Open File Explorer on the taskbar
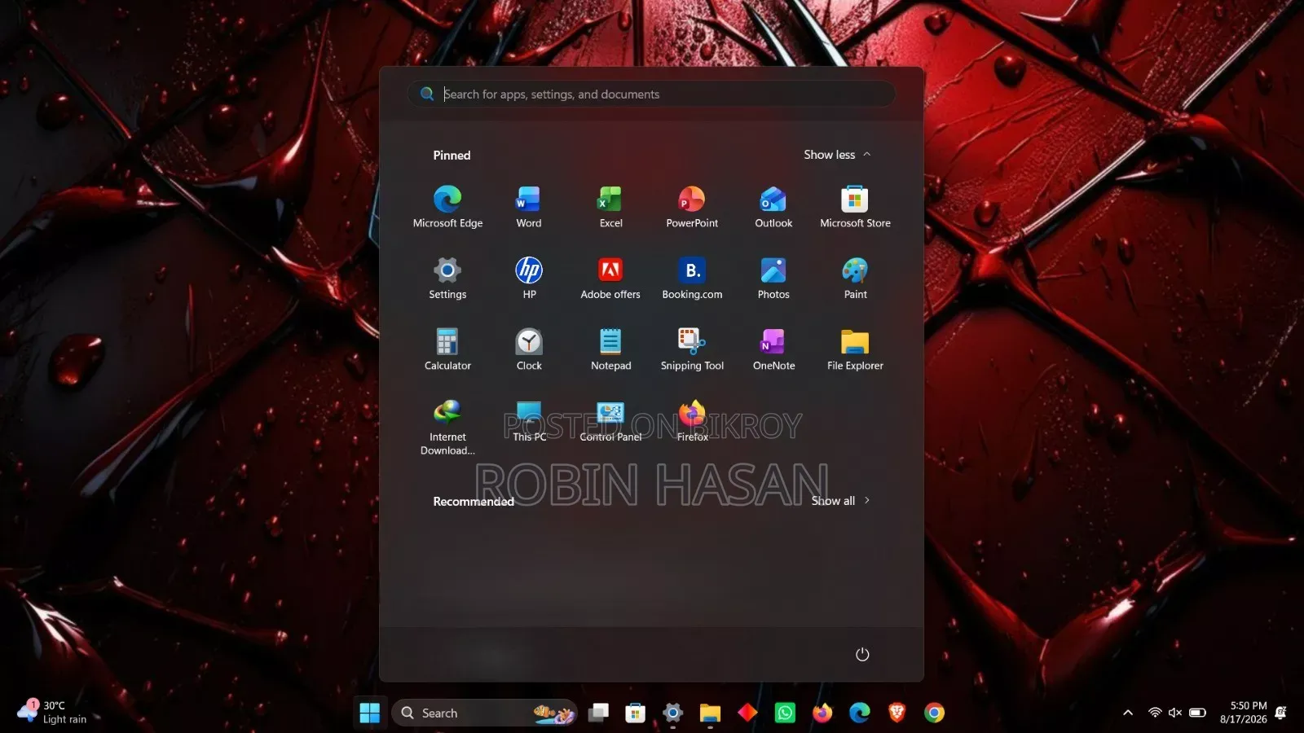The height and width of the screenshot is (733, 1304). coord(710,713)
